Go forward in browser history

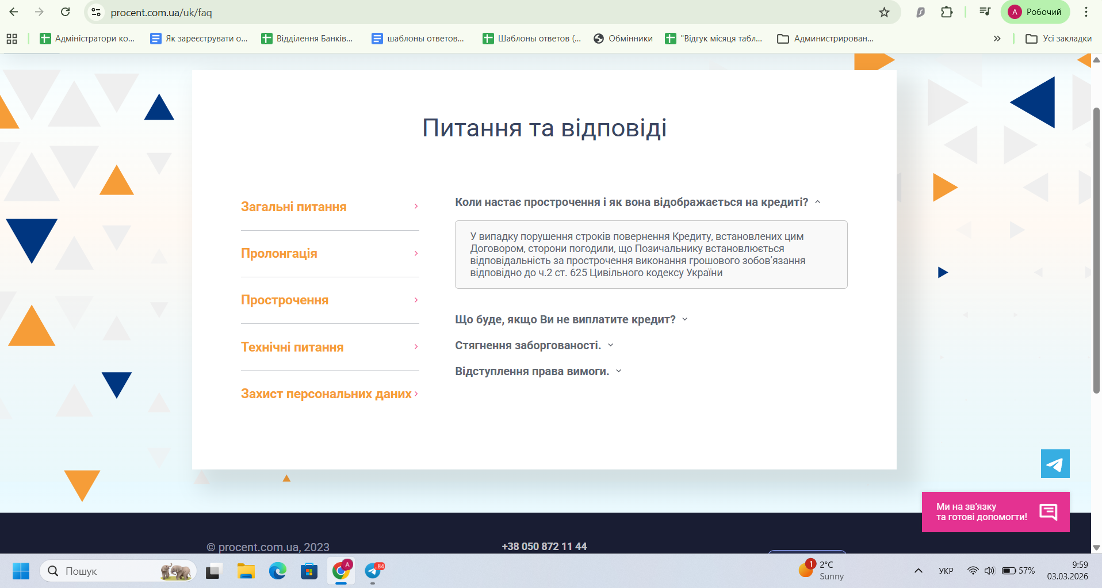point(39,12)
